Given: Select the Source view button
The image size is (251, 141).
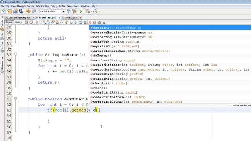Looking at the screenshot, I should (9, 22).
